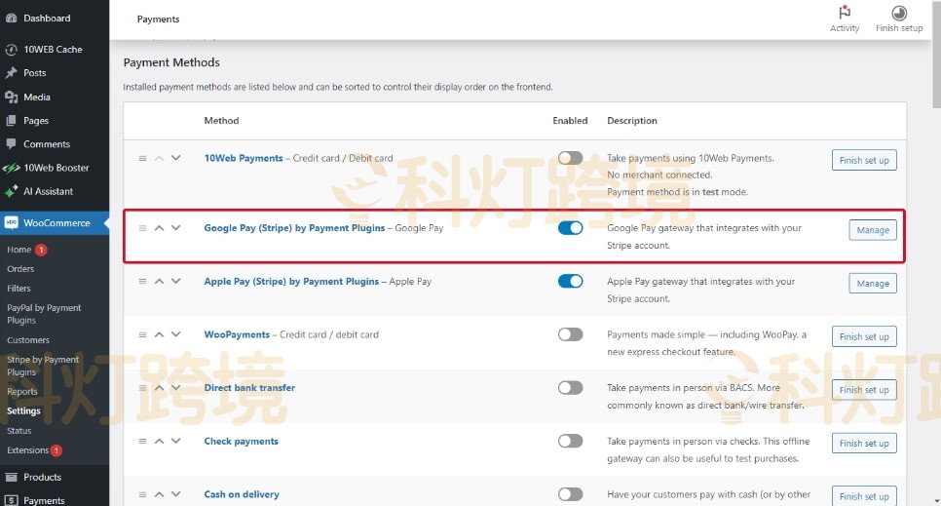Click the Products icon in sidebar
The width and height of the screenshot is (941, 506).
pyautogui.click(x=11, y=477)
